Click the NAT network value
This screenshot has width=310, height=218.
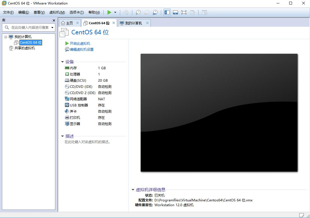point(101,99)
